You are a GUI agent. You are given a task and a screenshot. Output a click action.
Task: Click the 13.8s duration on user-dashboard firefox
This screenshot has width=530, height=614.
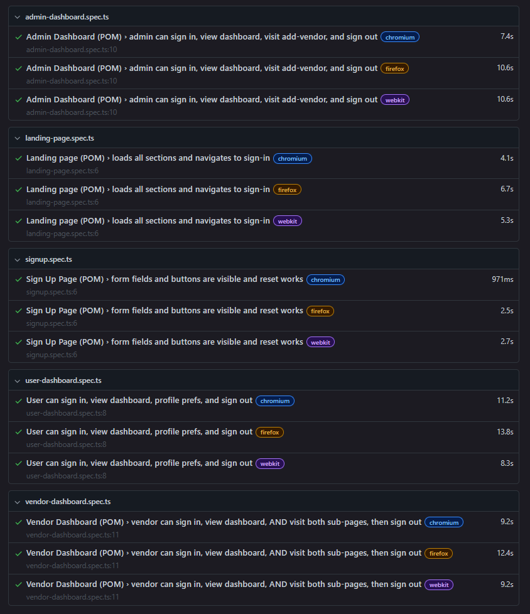(x=505, y=431)
